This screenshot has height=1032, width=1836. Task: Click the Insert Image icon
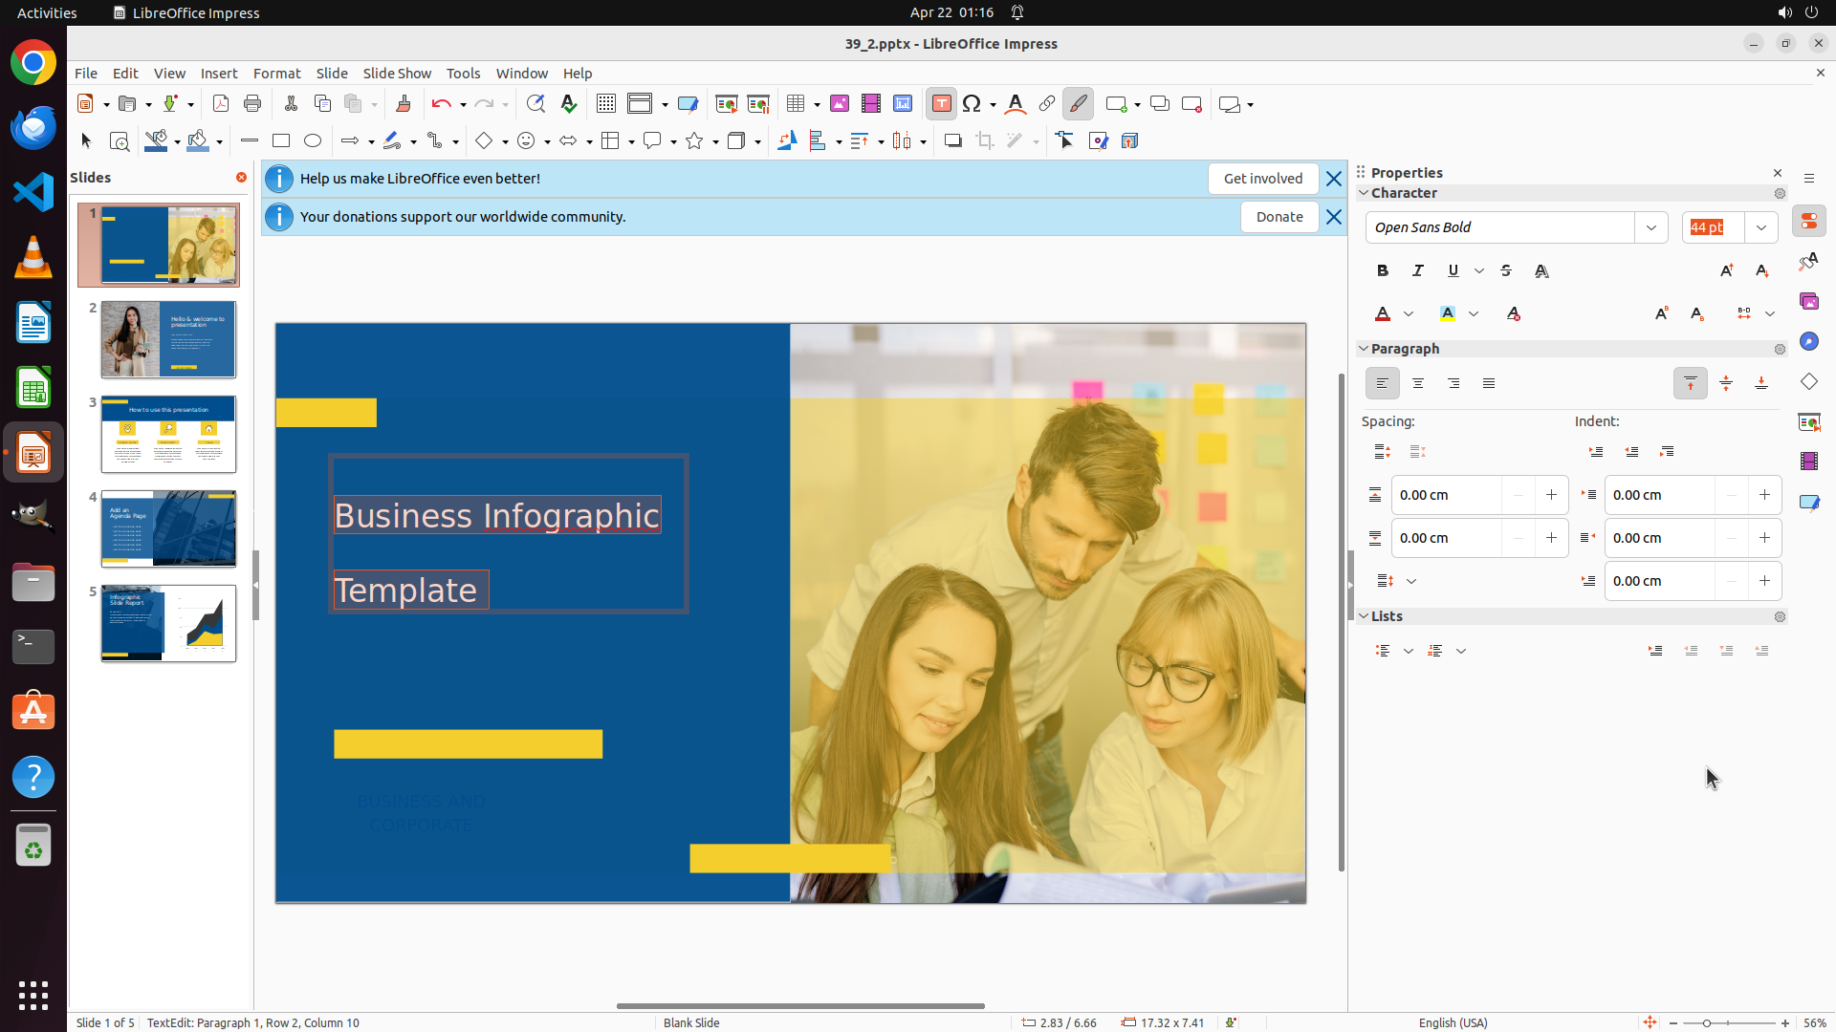840,104
